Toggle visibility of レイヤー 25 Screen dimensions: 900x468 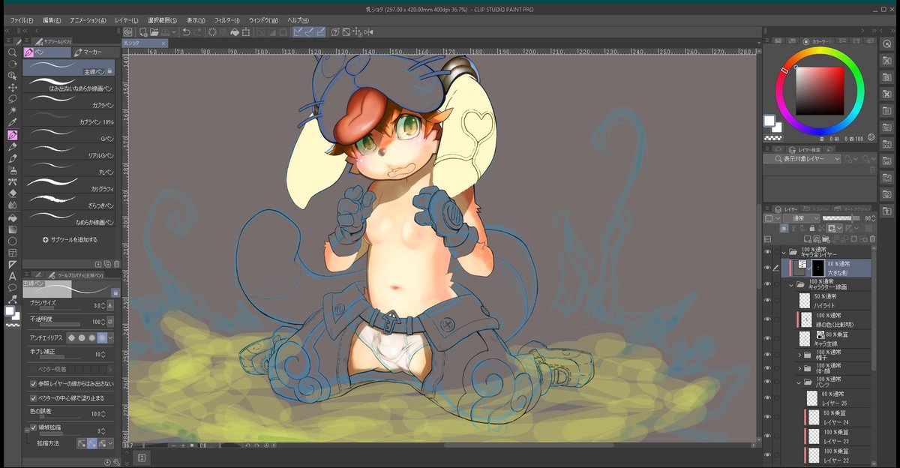click(x=766, y=398)
